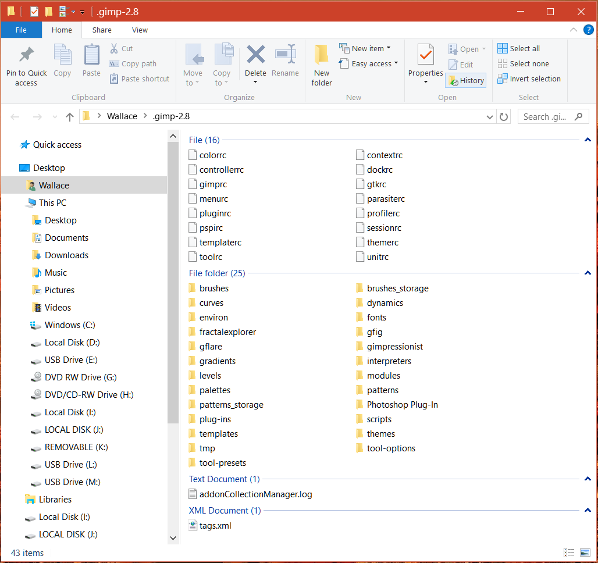Click Select all in the ribbon
The image size is (598, 563).
tap(519, 48)
